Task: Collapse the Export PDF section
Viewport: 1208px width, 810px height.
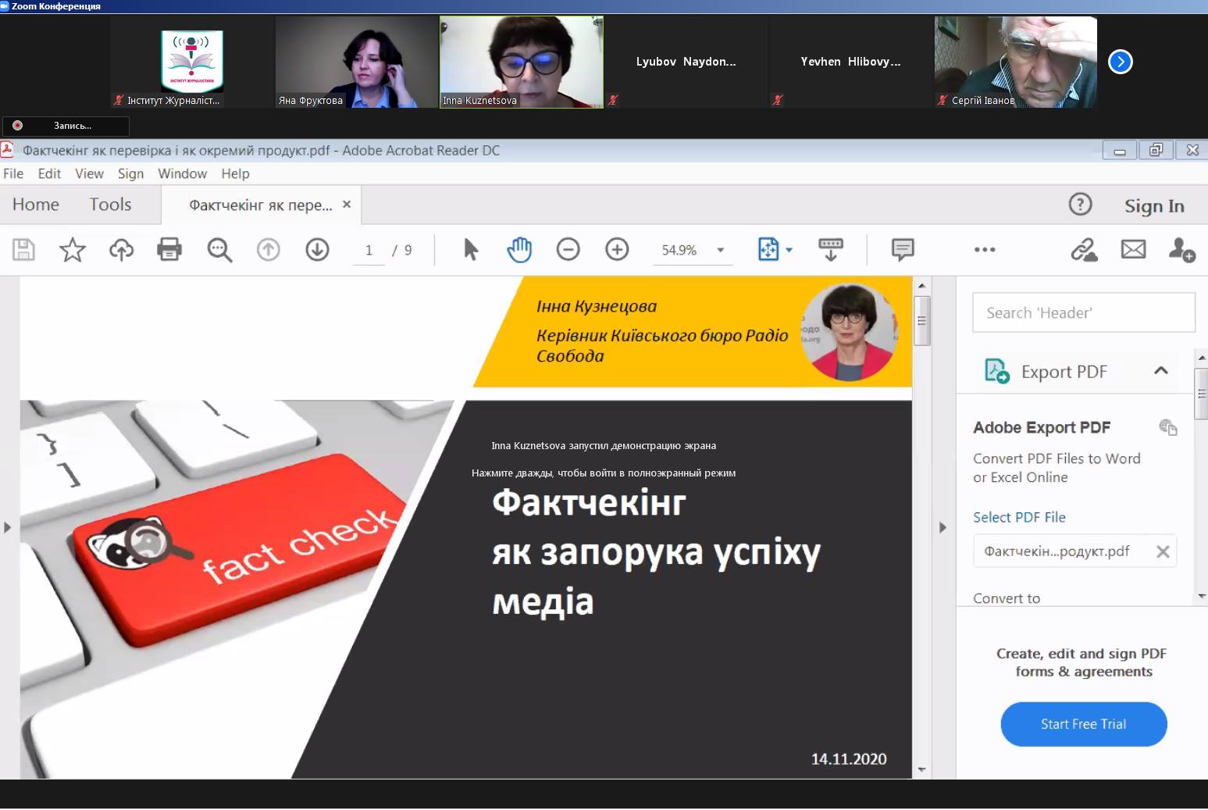Action: pyautogui.click(x=1161, y=371)
